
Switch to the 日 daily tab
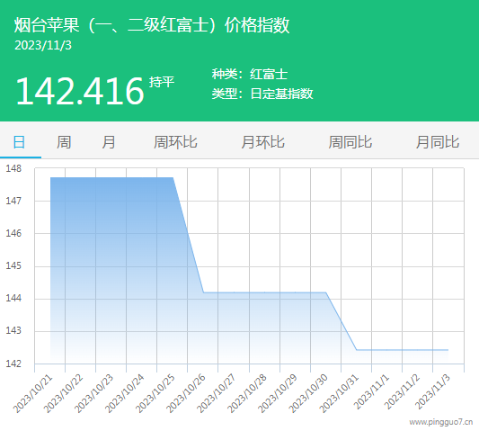tap(19, 142)
